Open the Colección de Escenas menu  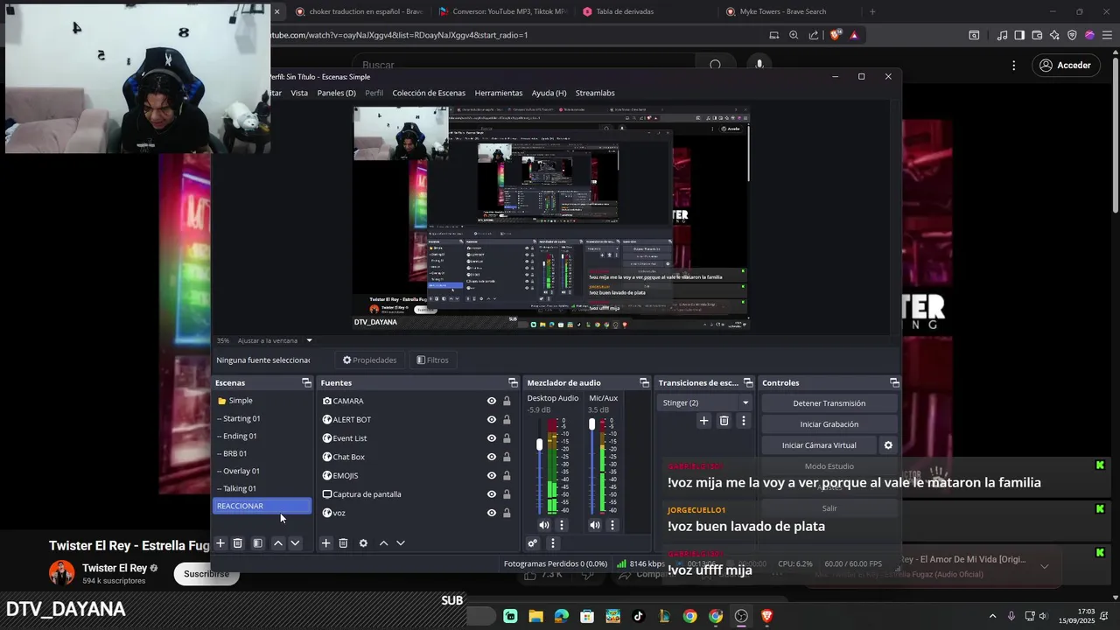pyautogui.click(x=429, y=93)
